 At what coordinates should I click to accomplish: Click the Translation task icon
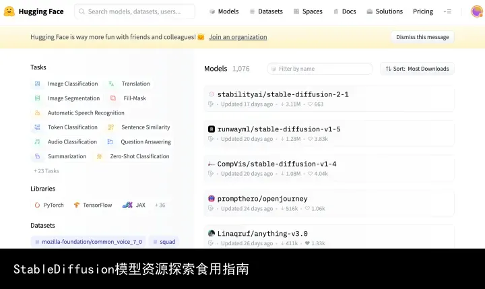click(111, 84)
